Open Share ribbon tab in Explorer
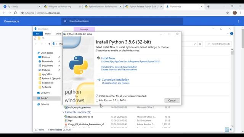Screen dimensions: 244x137 pos(58,34)
